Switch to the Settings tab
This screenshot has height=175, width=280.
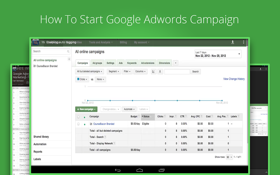(110, 63)
